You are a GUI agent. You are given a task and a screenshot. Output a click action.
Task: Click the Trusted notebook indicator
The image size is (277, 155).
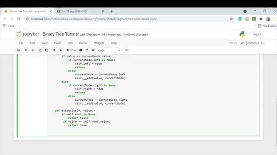(x=233, y=43)
